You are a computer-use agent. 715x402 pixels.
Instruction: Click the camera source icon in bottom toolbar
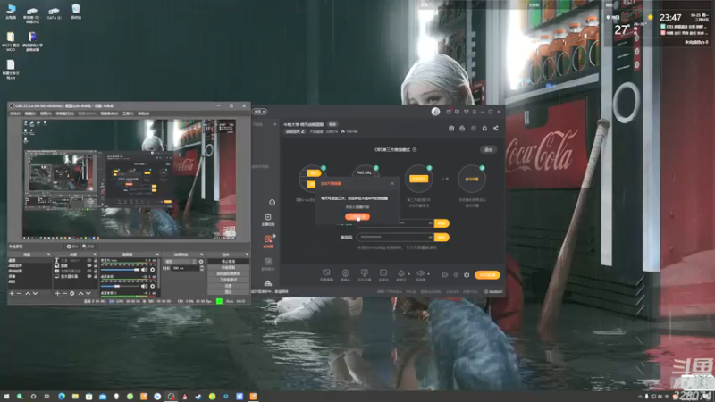[345, 273]
